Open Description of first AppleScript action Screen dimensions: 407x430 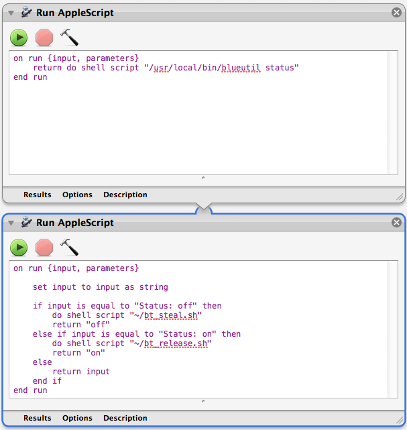[125, 195]
